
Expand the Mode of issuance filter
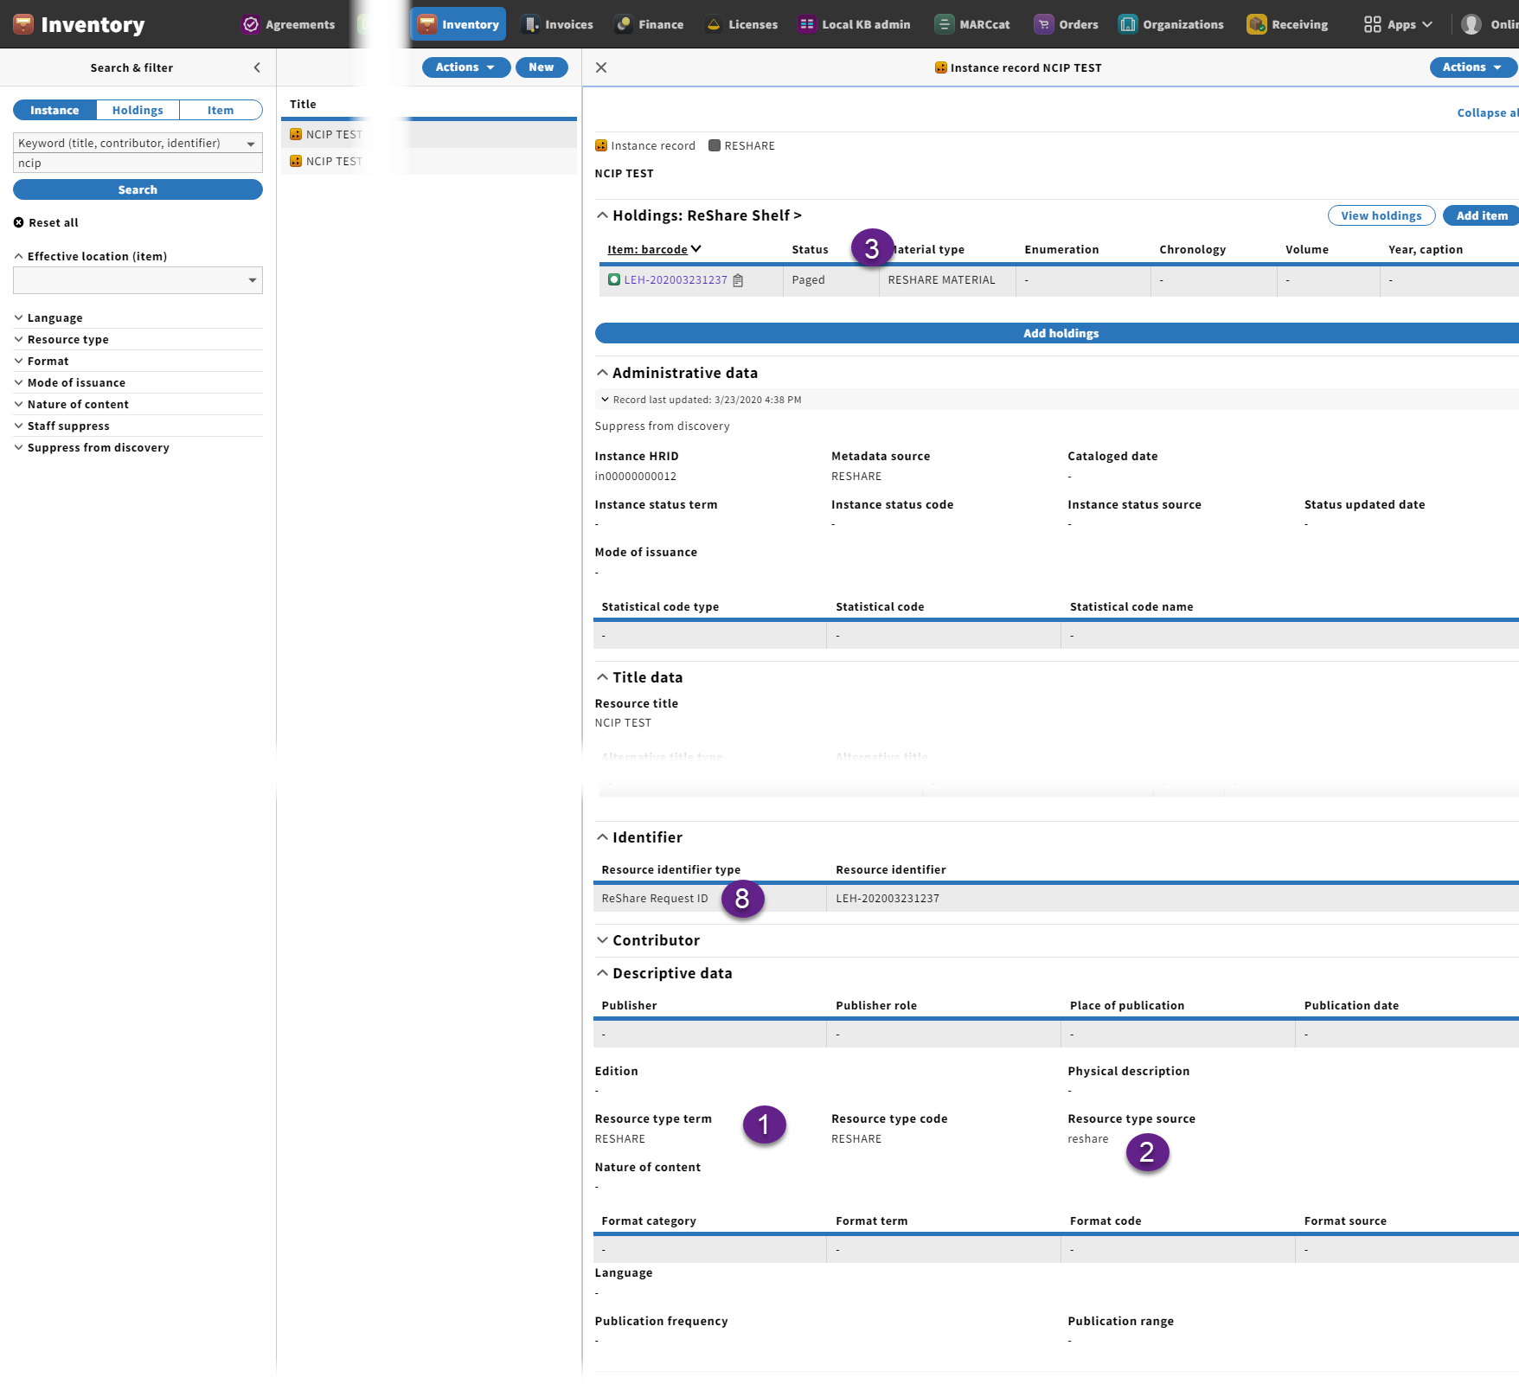[70, 382]
